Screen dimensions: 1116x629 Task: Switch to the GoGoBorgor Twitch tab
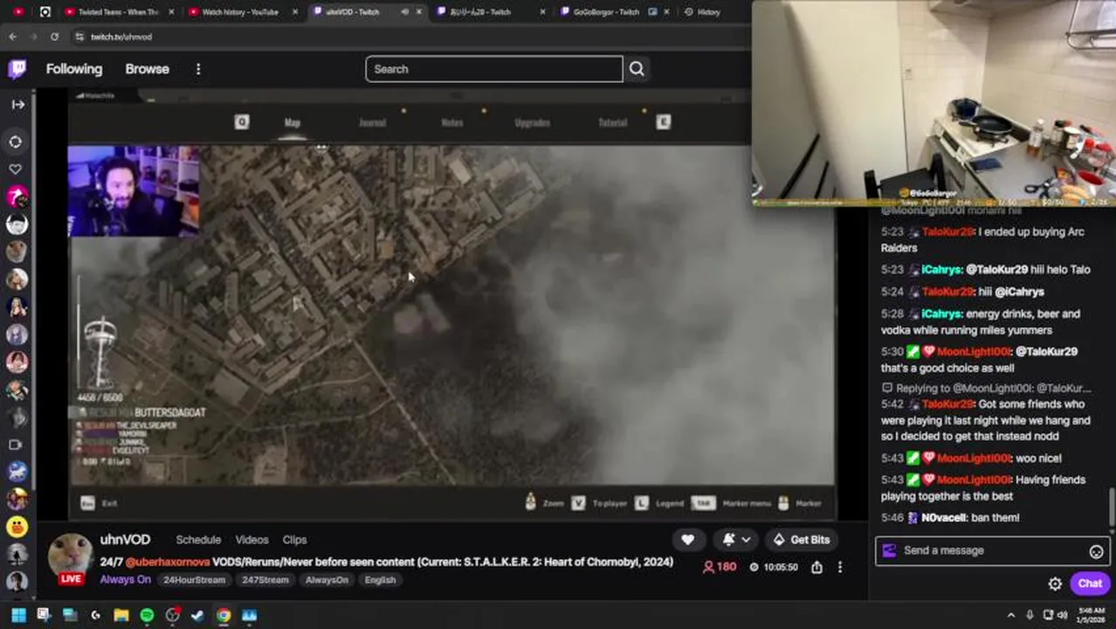tap(606, 12)
